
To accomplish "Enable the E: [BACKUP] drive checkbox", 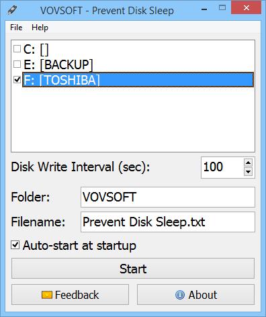I will coord(17,64).
